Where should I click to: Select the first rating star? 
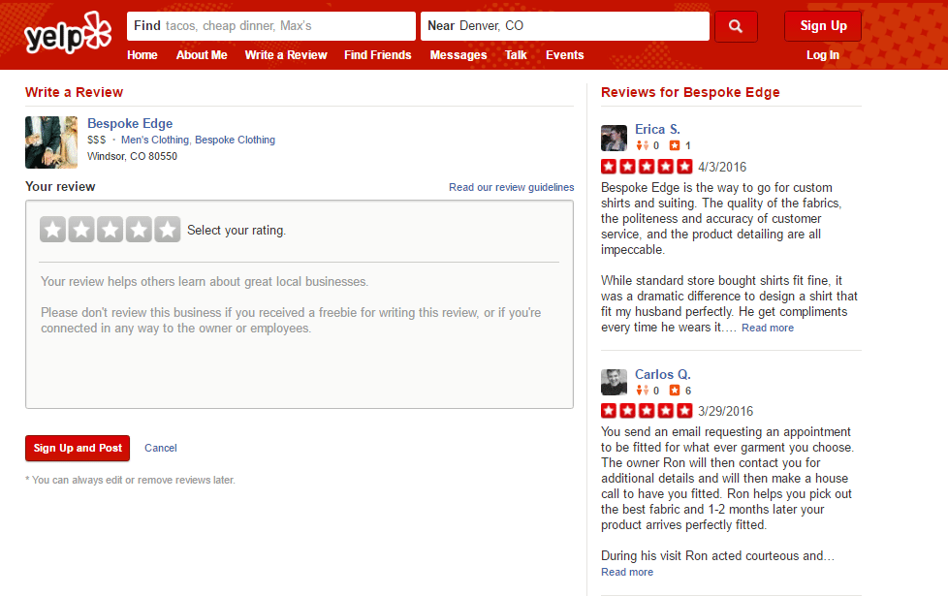[x=52, y=230]
